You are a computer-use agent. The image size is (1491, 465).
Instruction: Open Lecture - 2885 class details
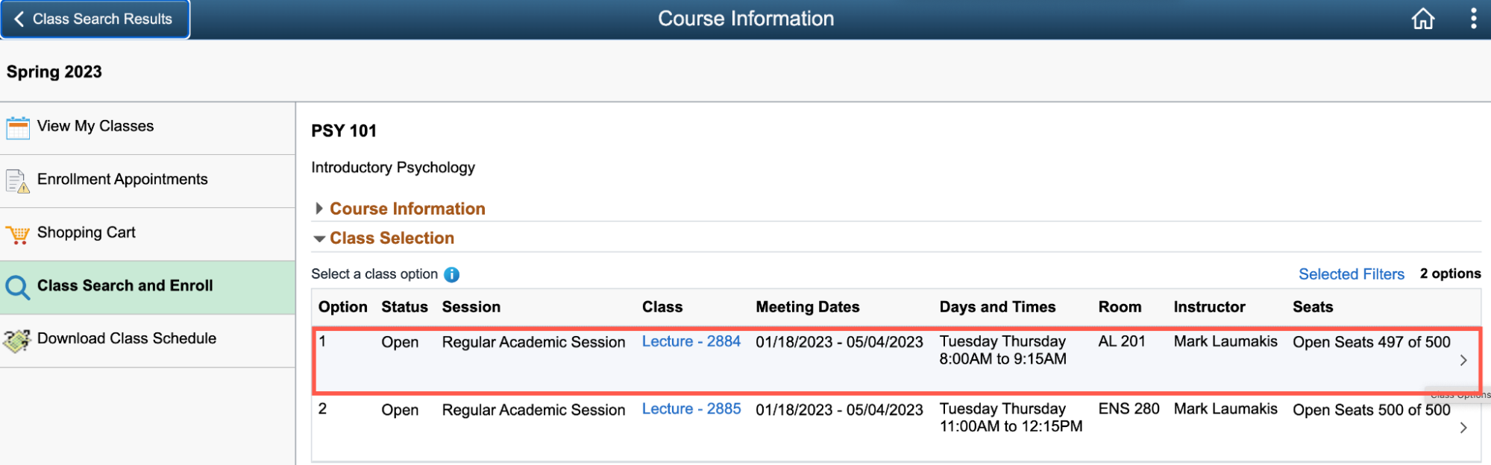[x=691, y=408]
